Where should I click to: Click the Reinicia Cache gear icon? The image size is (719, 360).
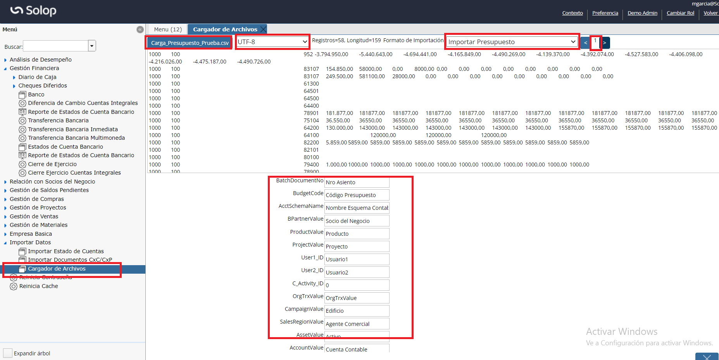[14, 286]
